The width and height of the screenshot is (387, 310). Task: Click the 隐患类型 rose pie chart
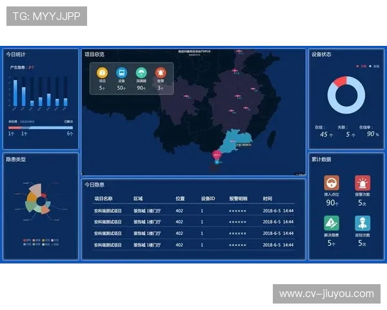click(x=39, y=202)
